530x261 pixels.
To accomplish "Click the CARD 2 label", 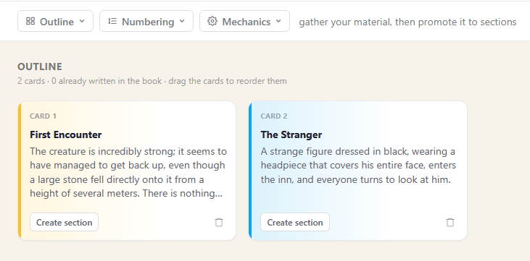I will [x=274, y=116].
